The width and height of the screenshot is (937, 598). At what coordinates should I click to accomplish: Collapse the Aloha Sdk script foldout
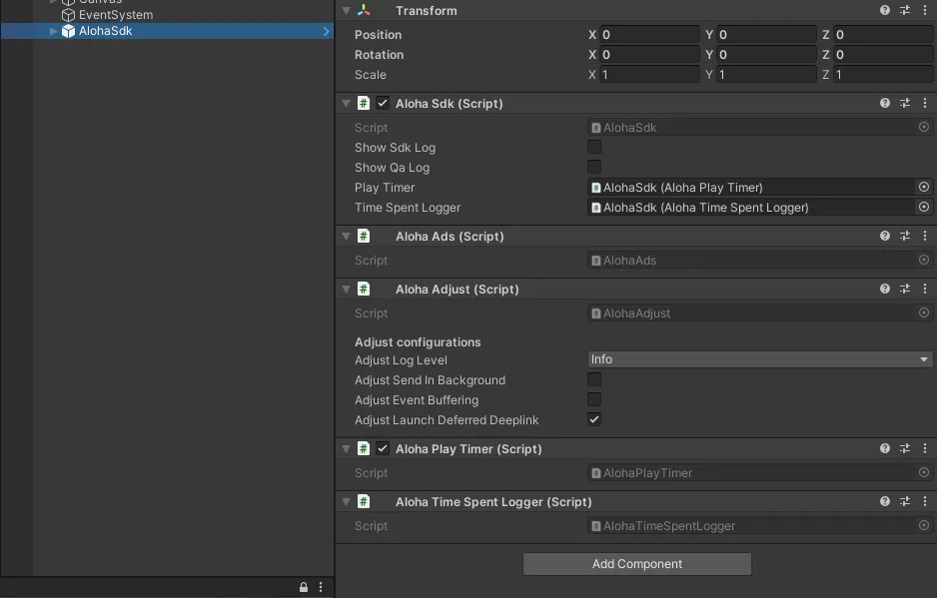(346, 103)
